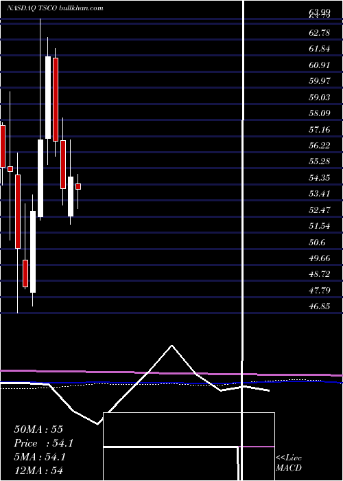Select the 55.28 price axis label
This screenshot has width=343, height=481.
pyautogui.click(x=320, y=161)
